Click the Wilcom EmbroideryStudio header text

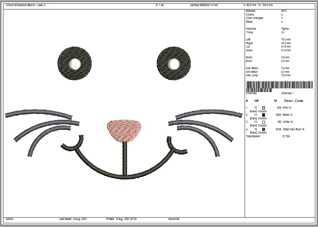(x=26, y=5)
